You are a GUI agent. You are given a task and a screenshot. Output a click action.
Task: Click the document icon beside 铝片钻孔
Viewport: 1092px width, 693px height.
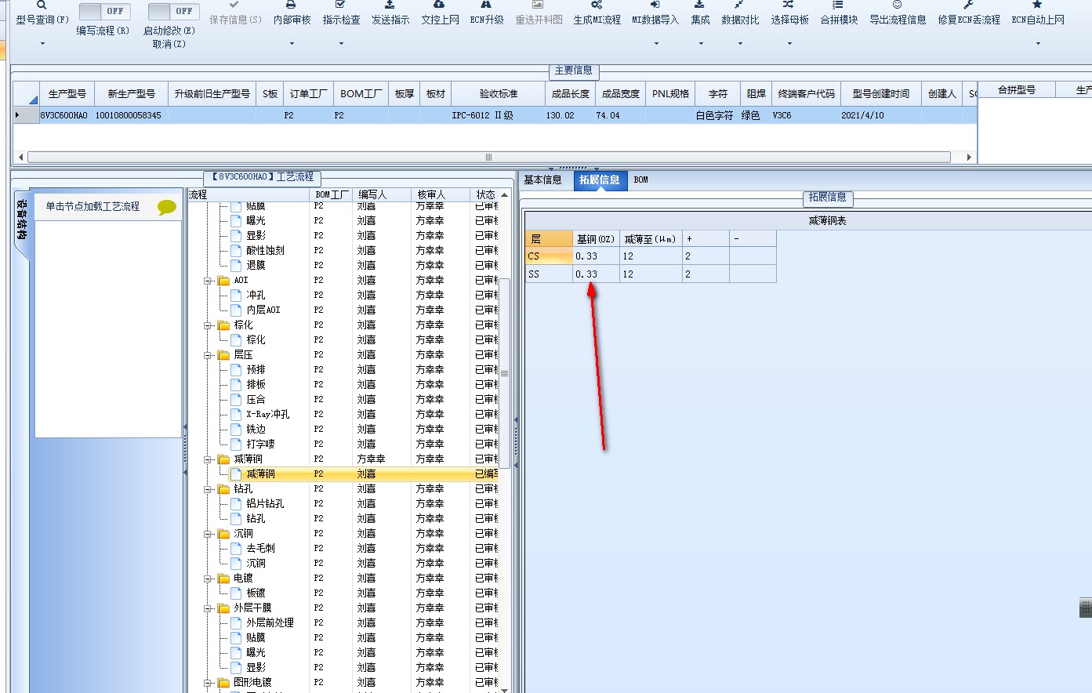(x=236, y=503)
